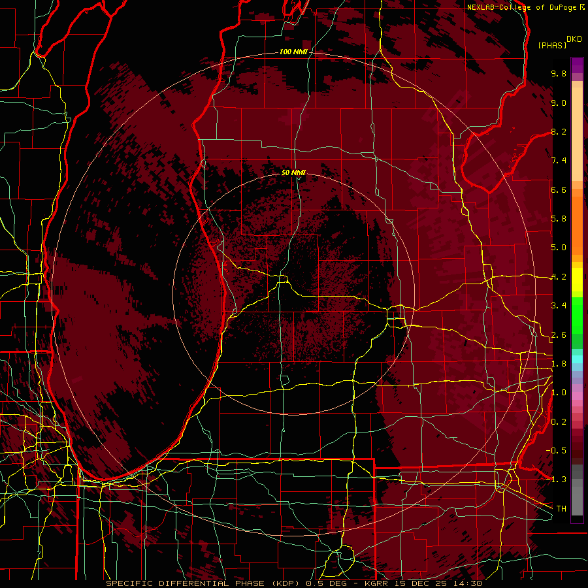The height and width of the screenshot is (588, 588).
Task: Click the 'TH' threshold label on the scale
Action: [561, 509]
